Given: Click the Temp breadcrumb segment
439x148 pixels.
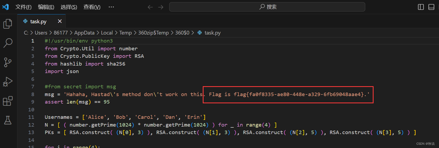Looking at the screenshot, I should (x=126, y=33).
